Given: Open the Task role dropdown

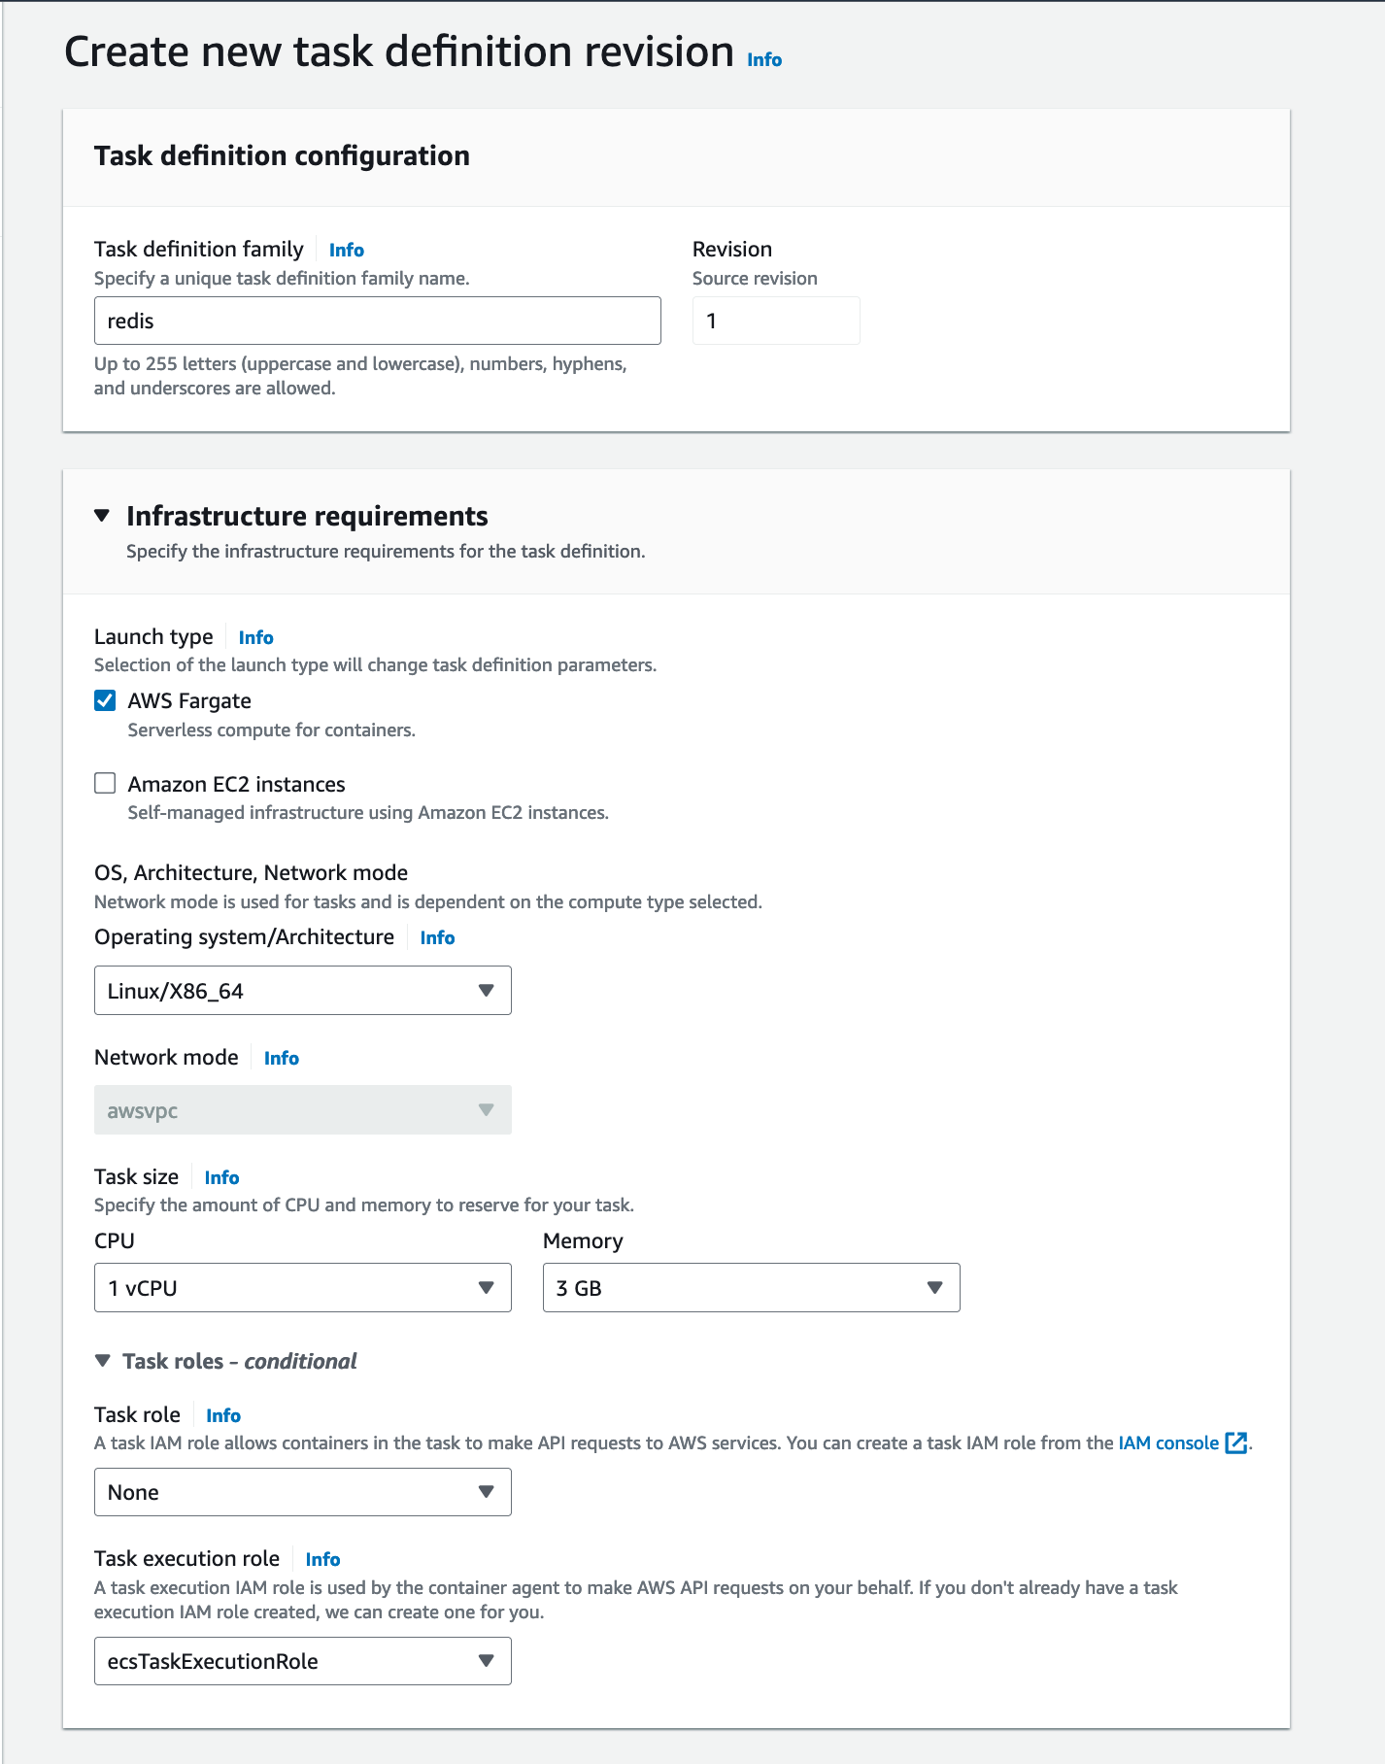Looking at the screenshot, I should pyautogui.click(x=302, y=1492).
